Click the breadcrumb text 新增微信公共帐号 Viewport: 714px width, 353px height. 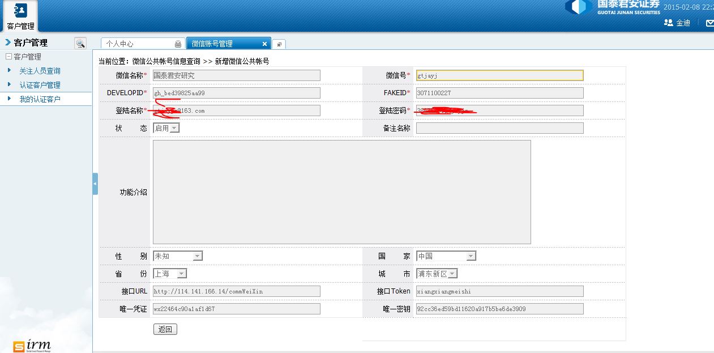(x=242, y=61)
